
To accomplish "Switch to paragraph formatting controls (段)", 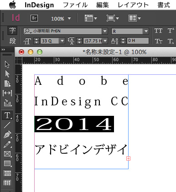I will 12,41.
